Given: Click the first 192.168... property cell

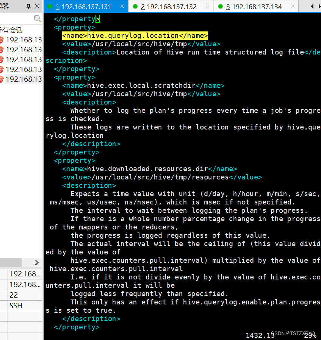Looking at the screenshot, I should coord(25,274).
